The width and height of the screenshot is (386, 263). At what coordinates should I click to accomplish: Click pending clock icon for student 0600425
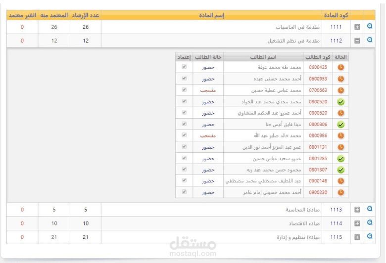tap(340, 67)
